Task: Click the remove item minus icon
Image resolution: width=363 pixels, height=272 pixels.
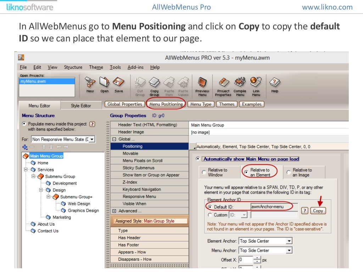Action: pyautogui.click(x=32, y=147)
